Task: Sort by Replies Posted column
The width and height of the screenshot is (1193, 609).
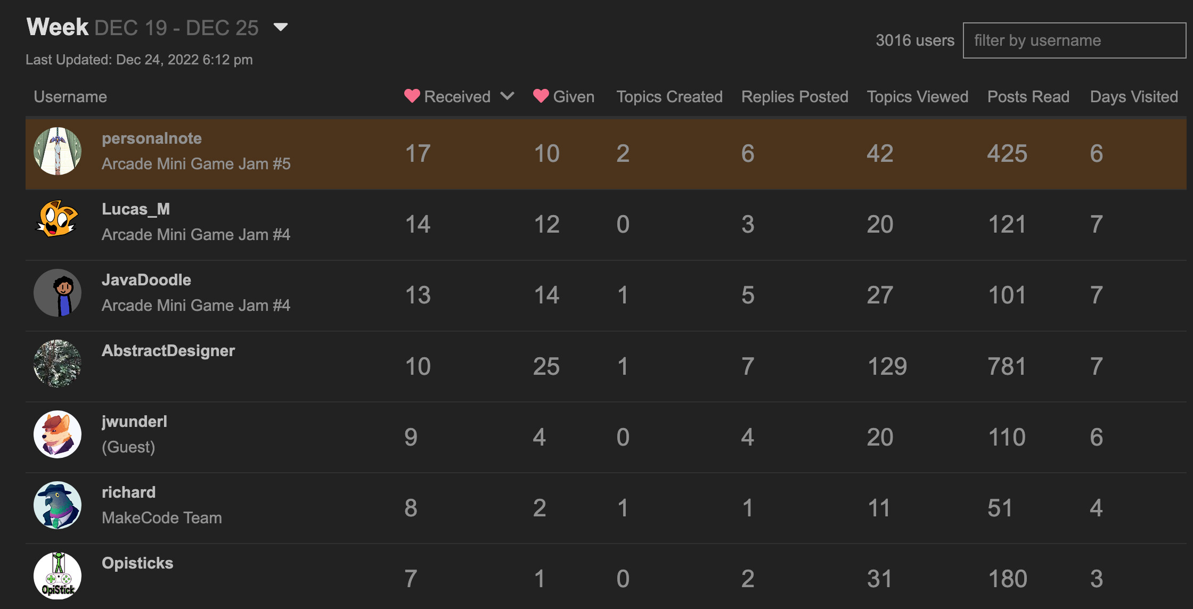Action: tap(794, 97)
